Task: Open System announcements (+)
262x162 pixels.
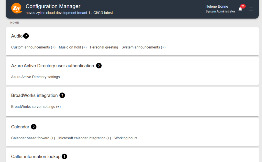Action: click(144, 47)
